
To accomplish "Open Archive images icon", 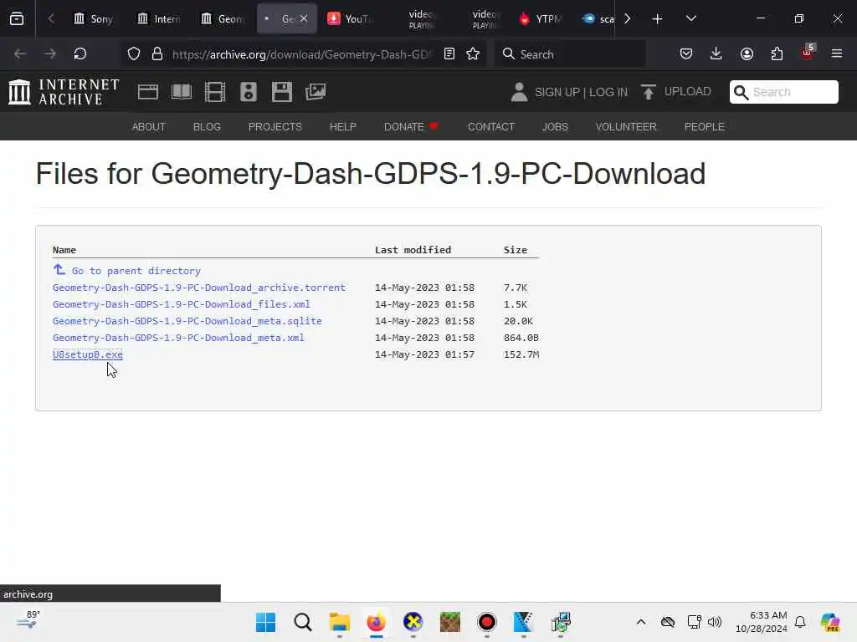I will tap(316, 92).
